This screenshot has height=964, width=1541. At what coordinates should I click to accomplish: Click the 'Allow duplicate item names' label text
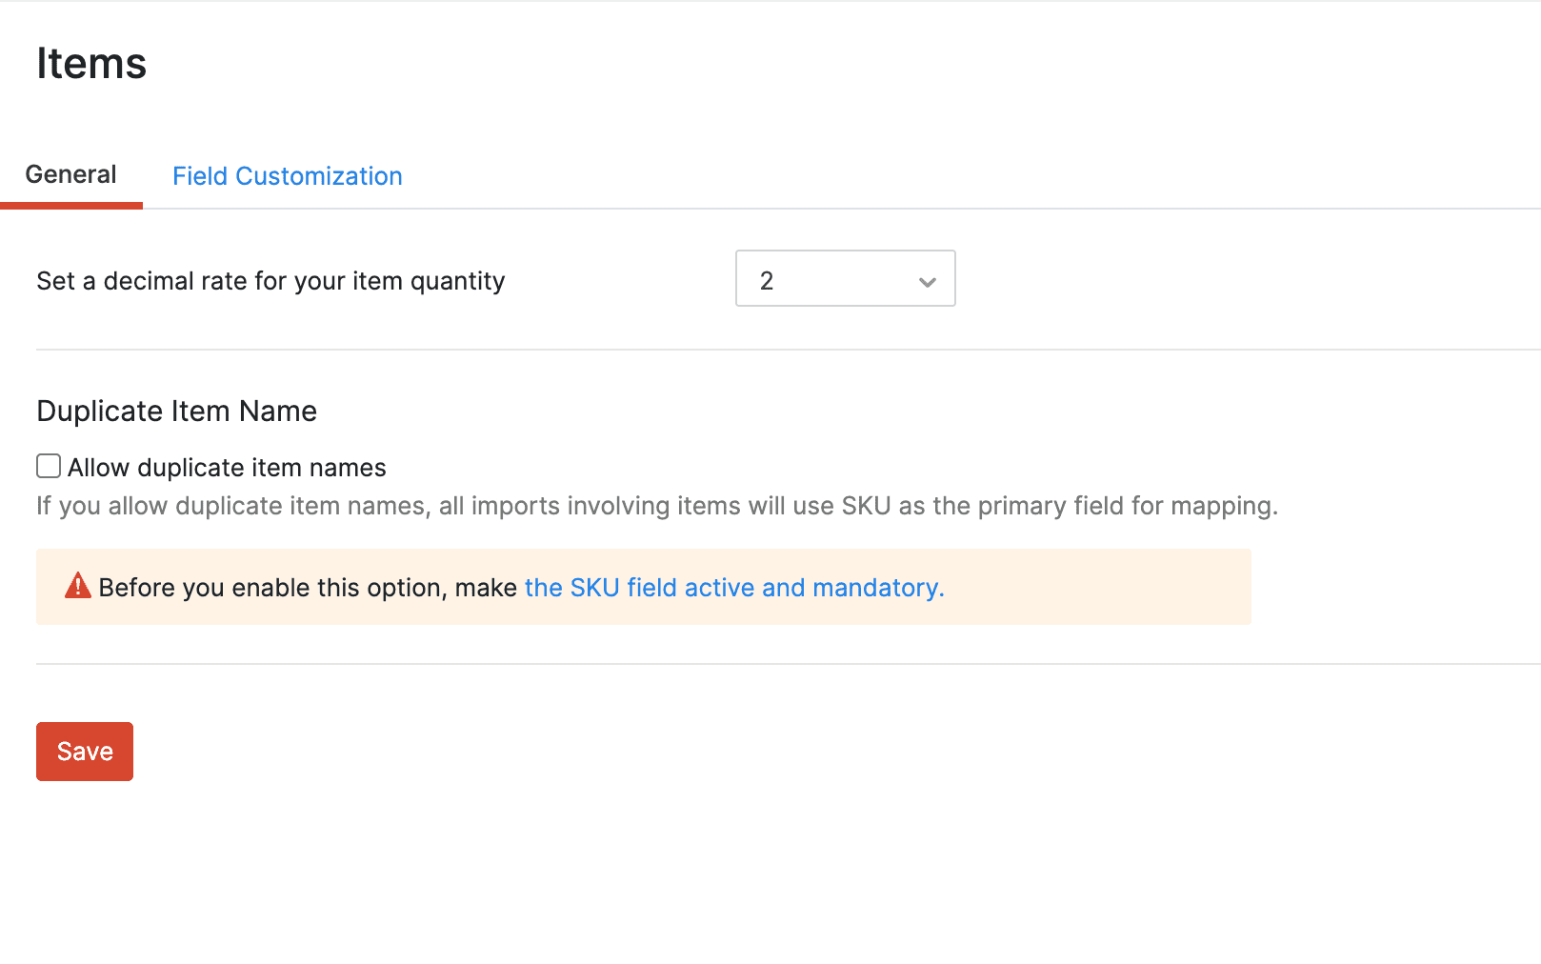pos(227,468)
